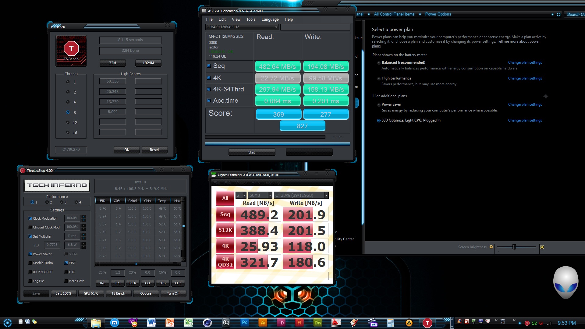Open the Calculator taskbar icon
Image resolution: width=585 pixels, height=329 pixels.
tap(391, 323)
